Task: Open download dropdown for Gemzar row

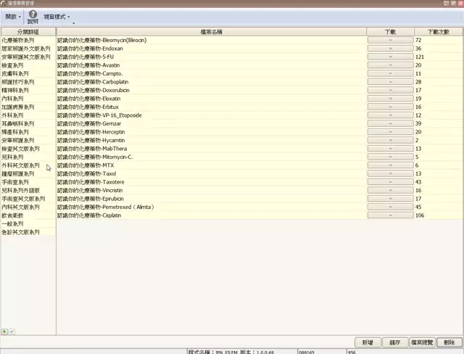Action: [x=390, y=123]
